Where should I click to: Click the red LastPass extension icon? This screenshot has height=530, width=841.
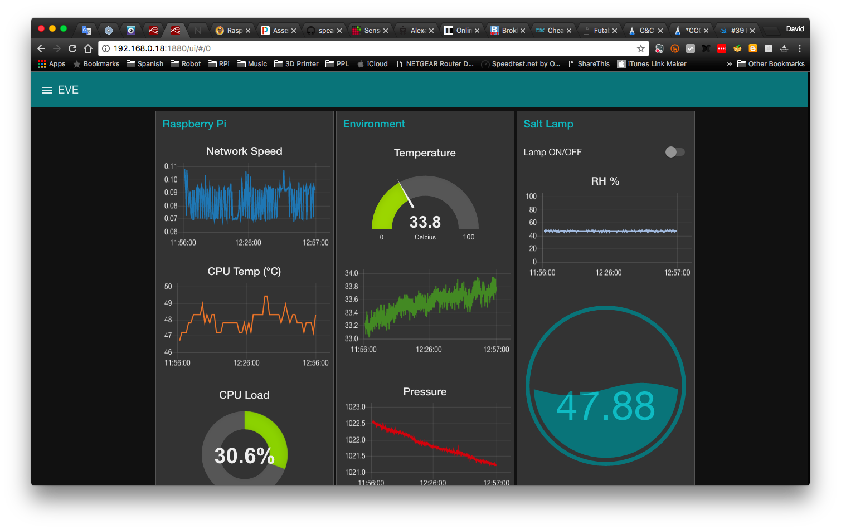pos(722,48)
